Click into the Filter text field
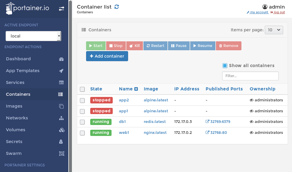Screen dimensions: 292x172 pyautogui.click(x=250, y=76)
